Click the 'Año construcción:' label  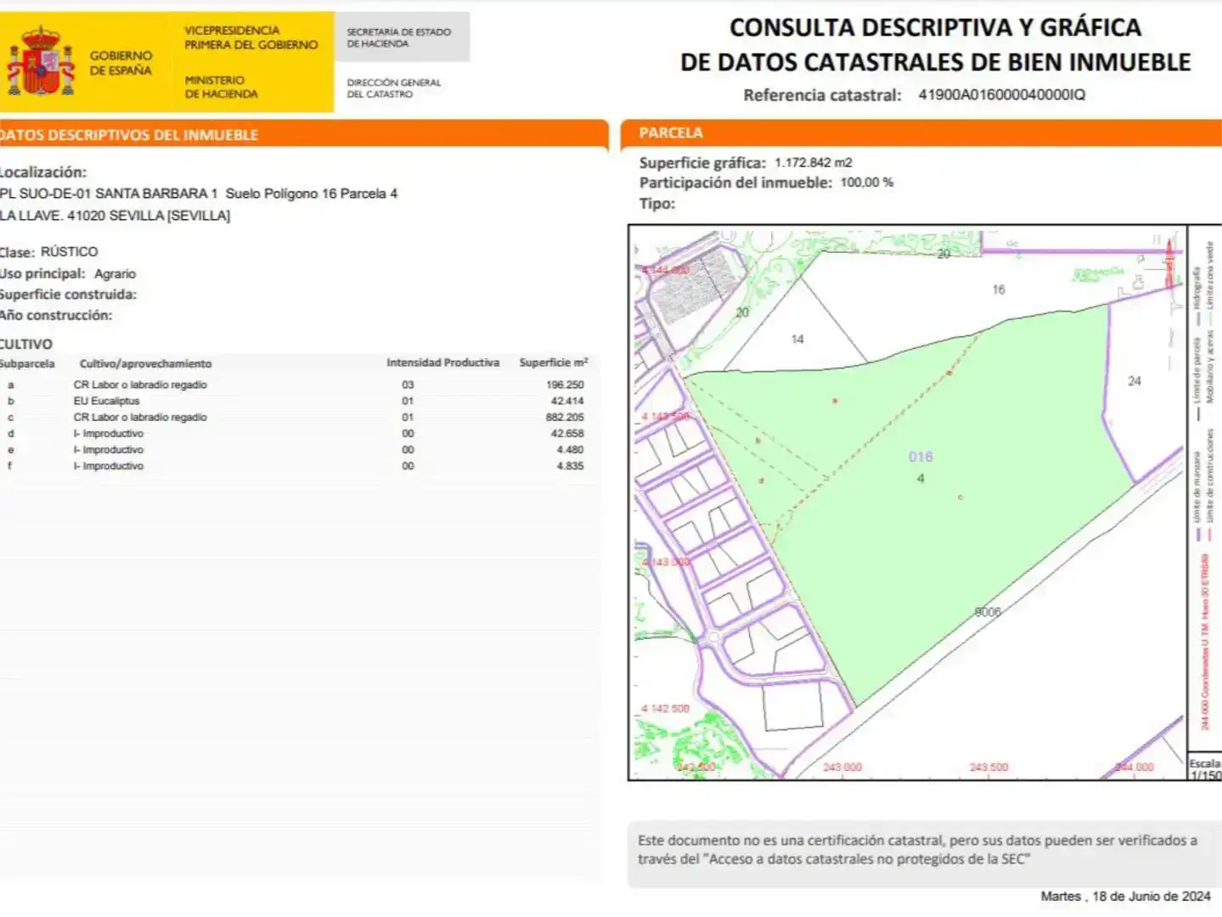pos(56,315)
